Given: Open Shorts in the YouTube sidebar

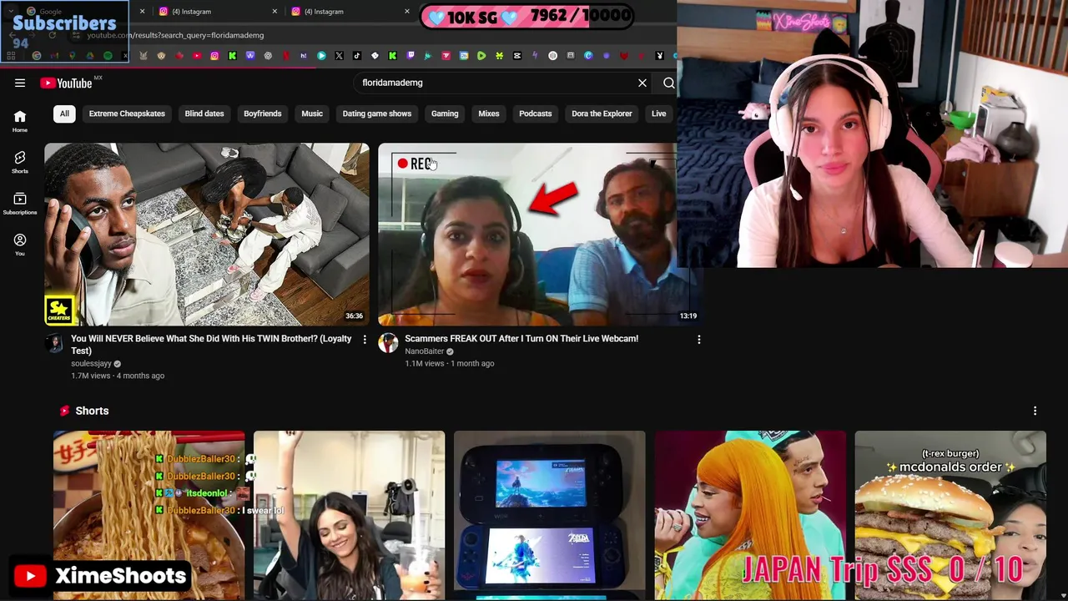Looking at the screenshot, I should (x=20, y=162).
